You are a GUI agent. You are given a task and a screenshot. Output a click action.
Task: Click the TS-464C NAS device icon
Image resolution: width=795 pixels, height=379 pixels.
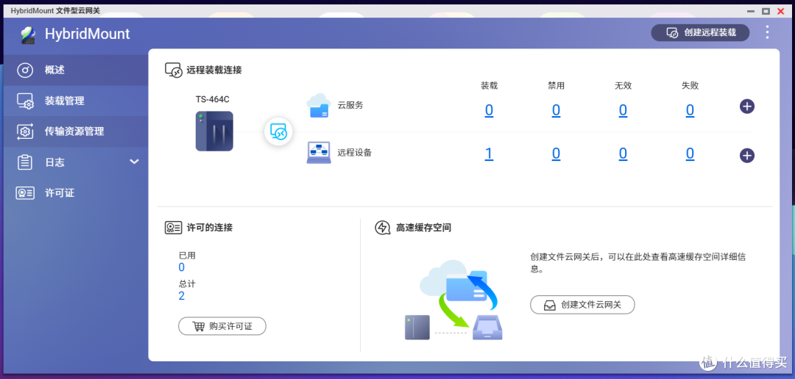(214, 131)
